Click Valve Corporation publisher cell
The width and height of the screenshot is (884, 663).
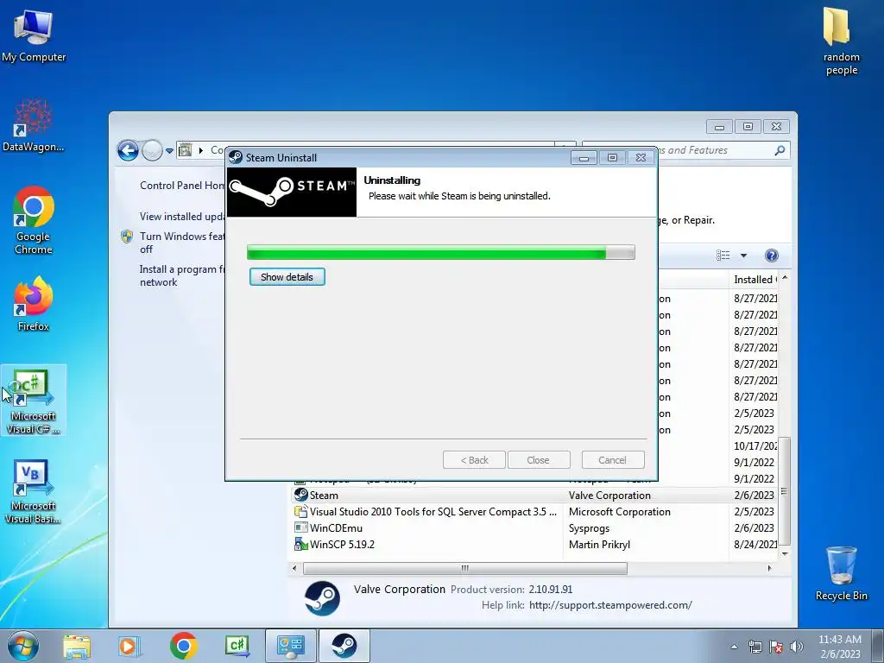point(609,495)
